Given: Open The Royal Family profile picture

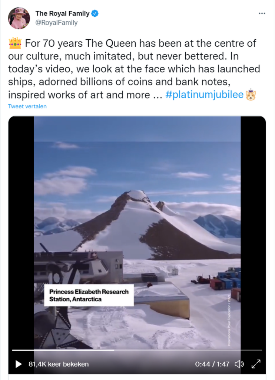Looking at the screenshot, I should click(x=19, y=18).
